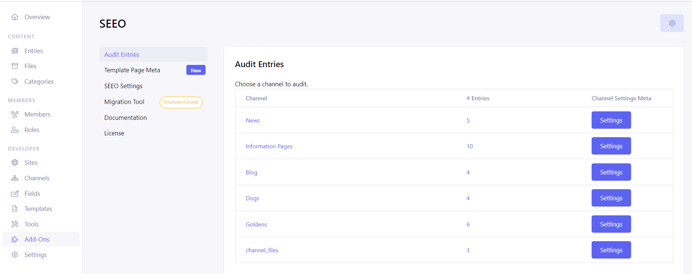Audit the channel_files channel
692x274 pixels.
coord(262,250)
